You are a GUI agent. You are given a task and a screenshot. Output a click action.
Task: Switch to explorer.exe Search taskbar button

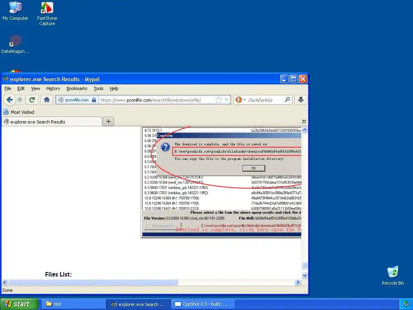[139, 304]
